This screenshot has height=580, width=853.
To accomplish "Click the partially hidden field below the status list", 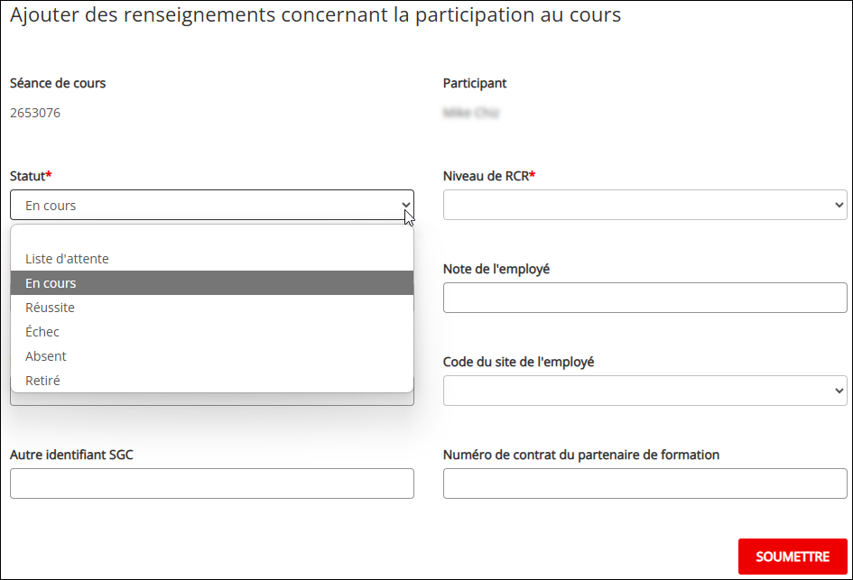I will point(212,400).
